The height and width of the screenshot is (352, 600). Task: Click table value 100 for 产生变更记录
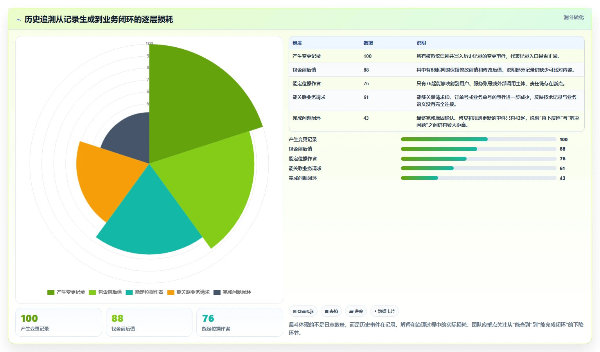pos(367,56)
